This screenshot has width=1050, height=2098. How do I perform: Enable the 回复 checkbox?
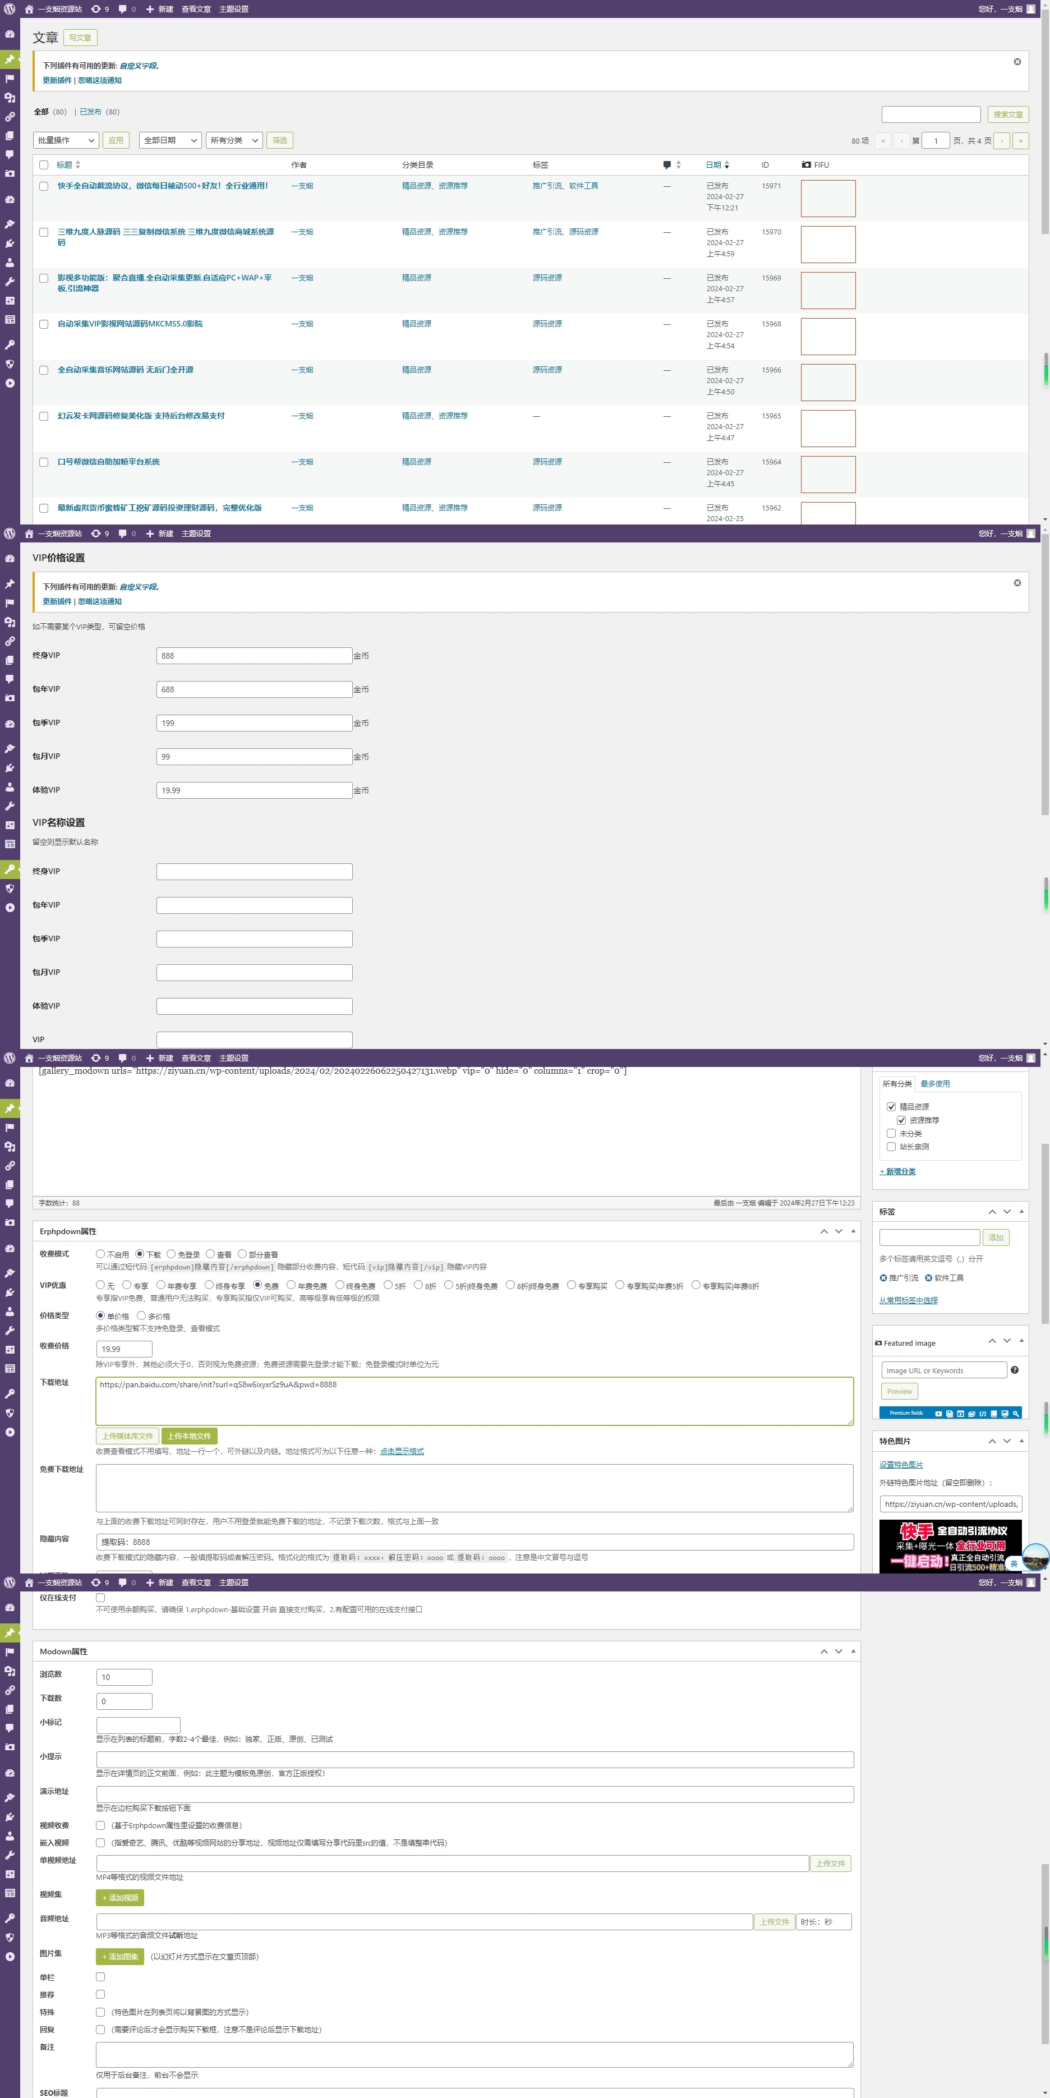pos(100,2030)
